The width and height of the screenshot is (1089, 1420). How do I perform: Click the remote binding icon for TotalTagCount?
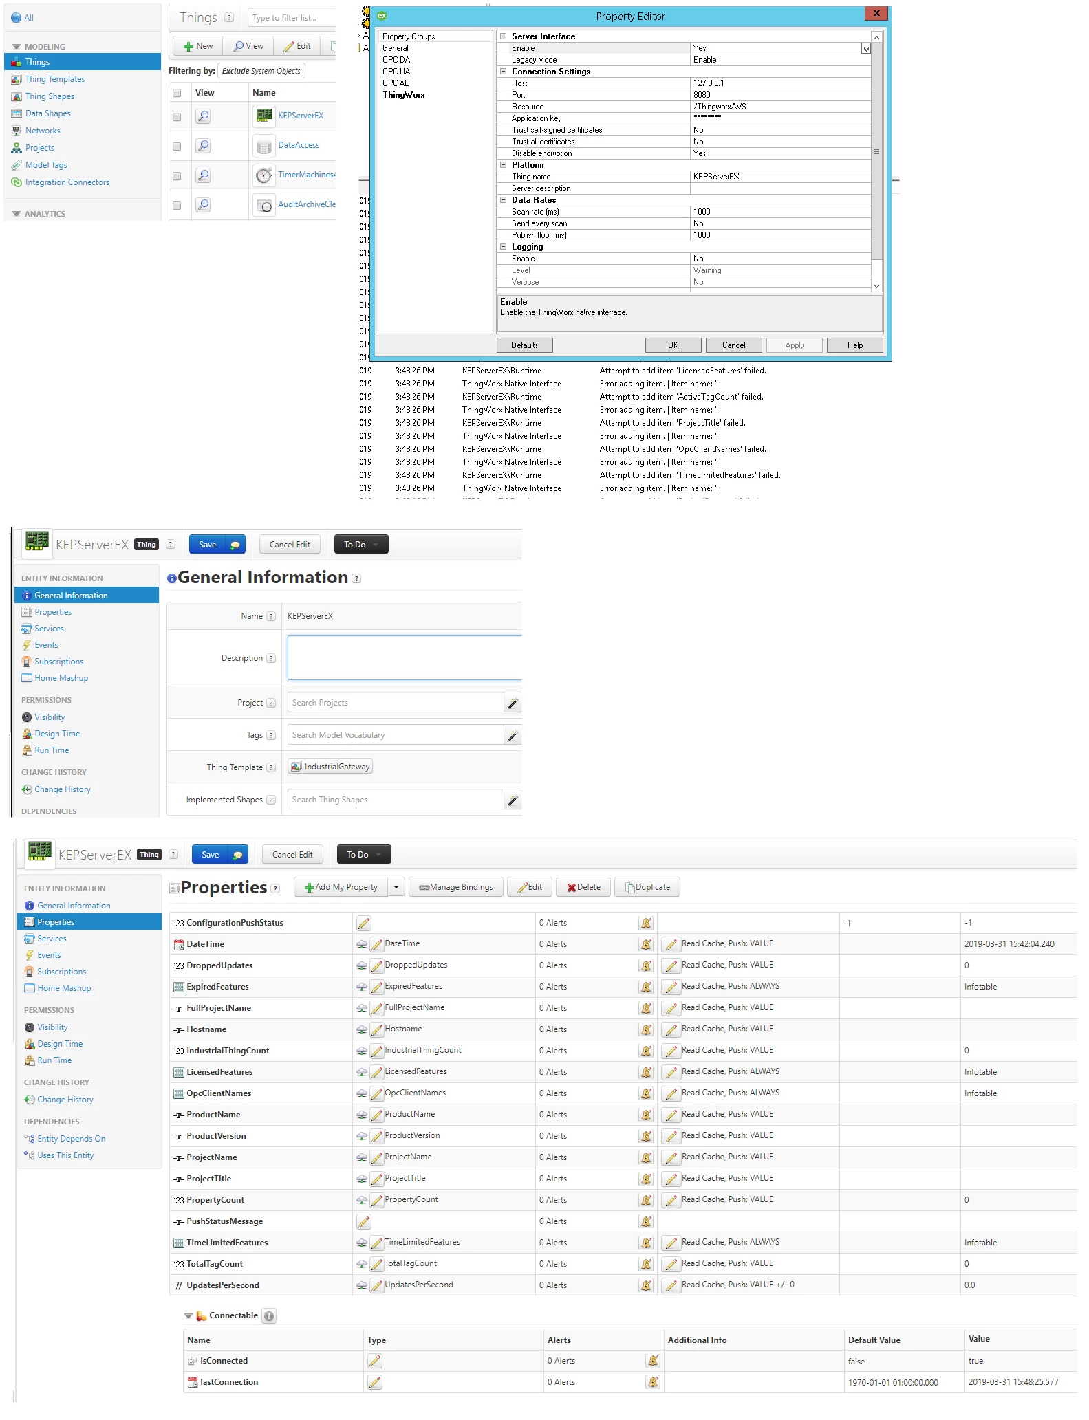361,1265
